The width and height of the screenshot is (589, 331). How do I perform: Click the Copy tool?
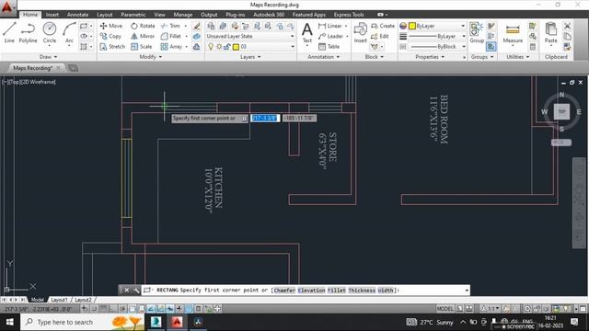click(110, 37)
